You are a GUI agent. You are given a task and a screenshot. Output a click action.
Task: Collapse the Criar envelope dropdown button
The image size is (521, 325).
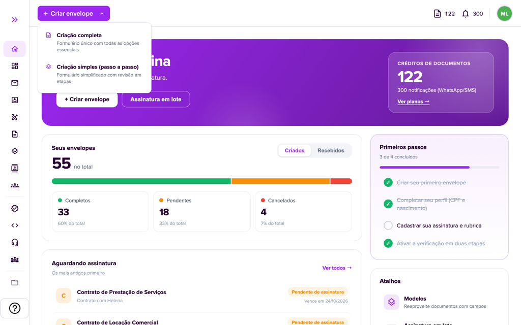pos(74,14)
